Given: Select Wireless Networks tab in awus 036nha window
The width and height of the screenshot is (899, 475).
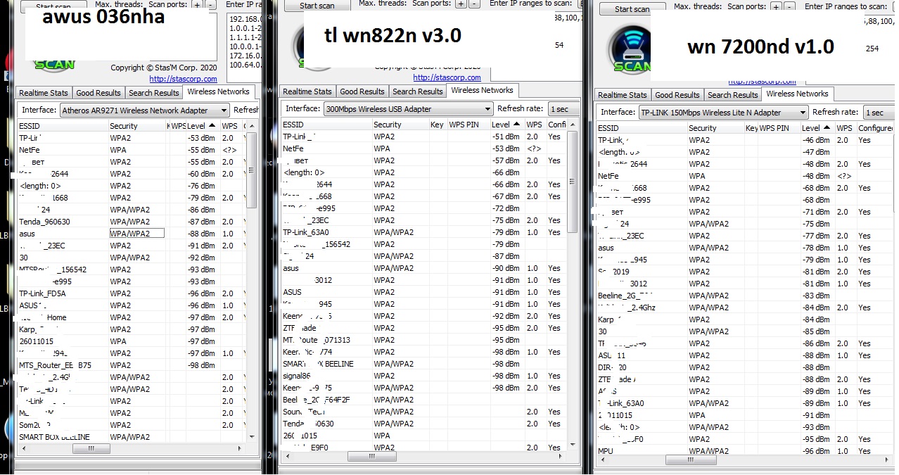Looking at the screenshot, I should click(x=218, y=91).
